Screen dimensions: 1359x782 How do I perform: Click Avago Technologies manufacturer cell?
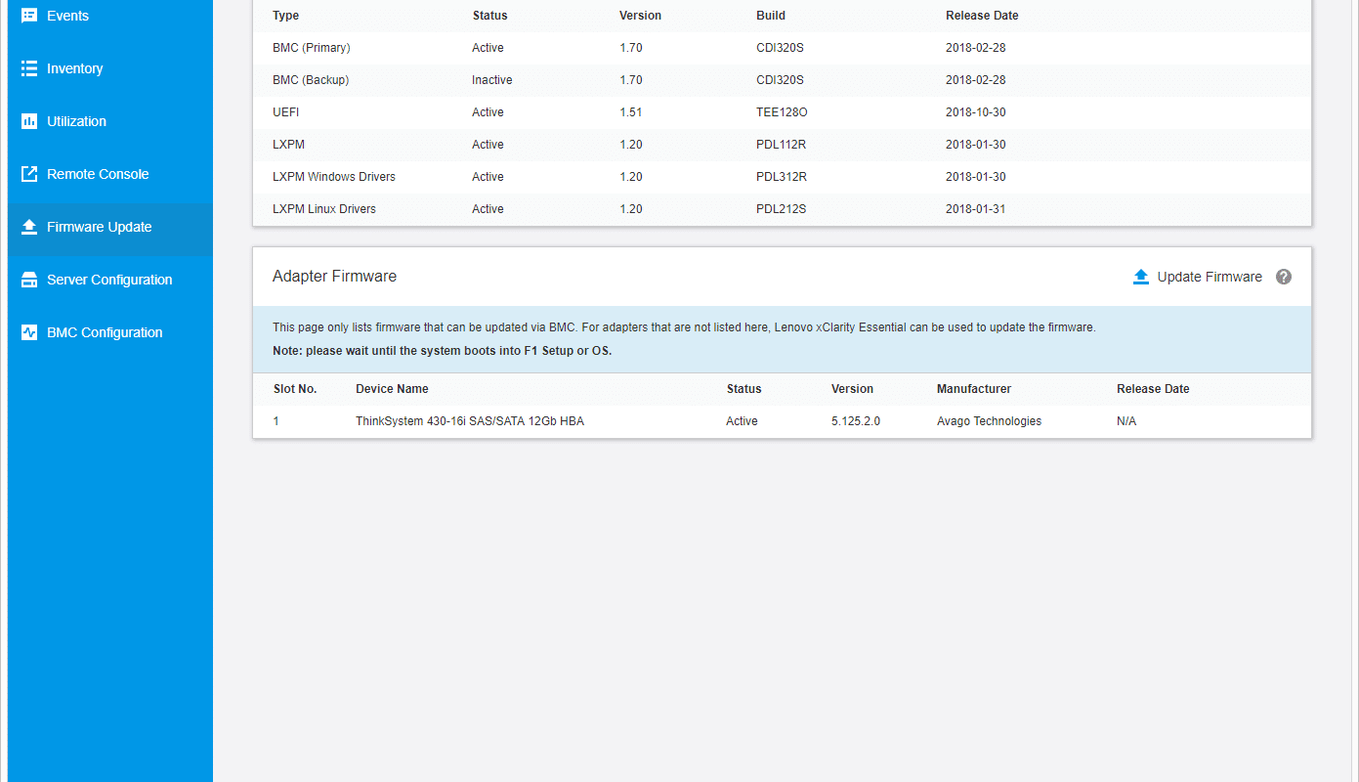pos(989,421)
